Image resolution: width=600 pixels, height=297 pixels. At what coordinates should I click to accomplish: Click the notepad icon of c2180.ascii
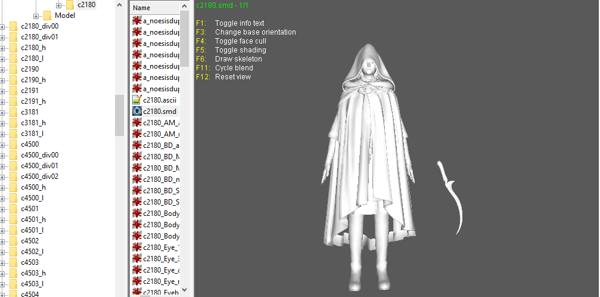click(x=137, y=100)
